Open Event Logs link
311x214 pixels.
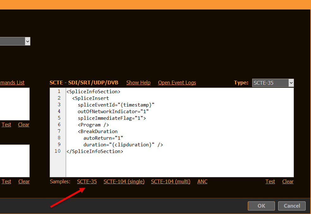[177, 83]
